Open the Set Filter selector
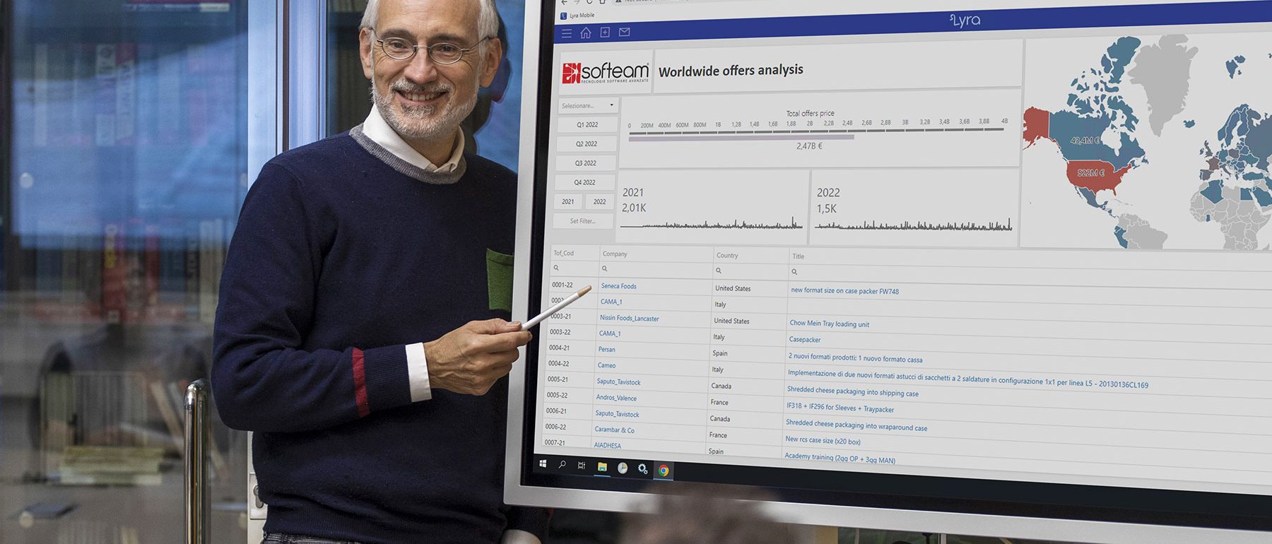The height and width of the screenshot is (544, 1272). [583, 221]
